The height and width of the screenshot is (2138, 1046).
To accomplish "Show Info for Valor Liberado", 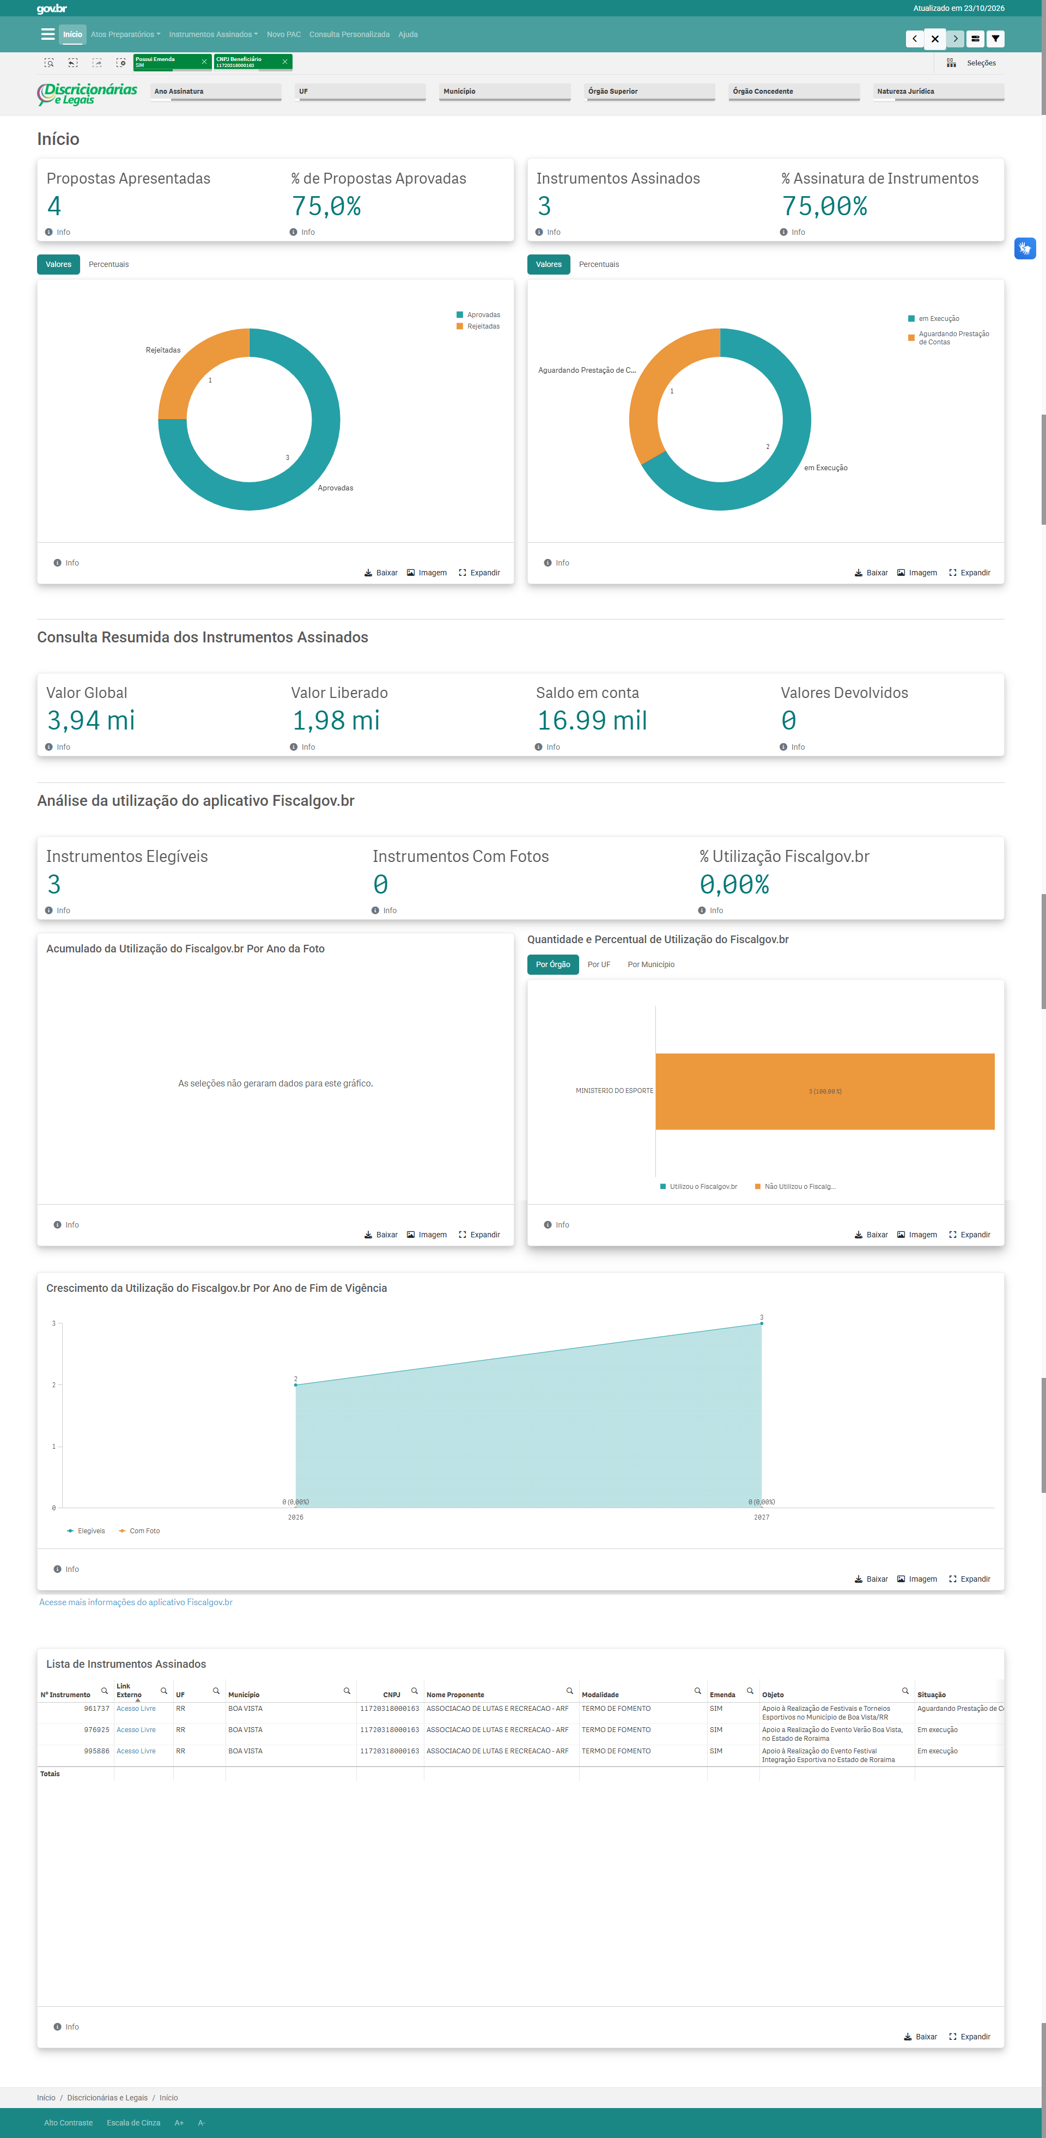I will click(303, 747).
